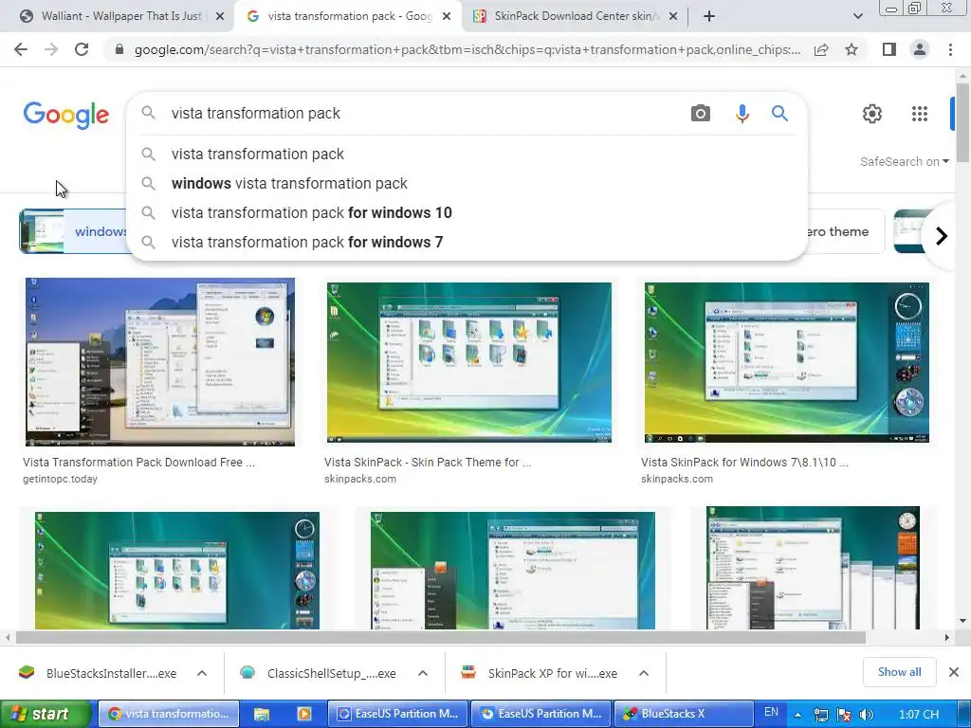This screenshot has height=728, width=971.
Task: Open Vista SkinPack for Windows 7\8.1\10 thumbnail
Action: pyautogui.click(x=786, y=362)
